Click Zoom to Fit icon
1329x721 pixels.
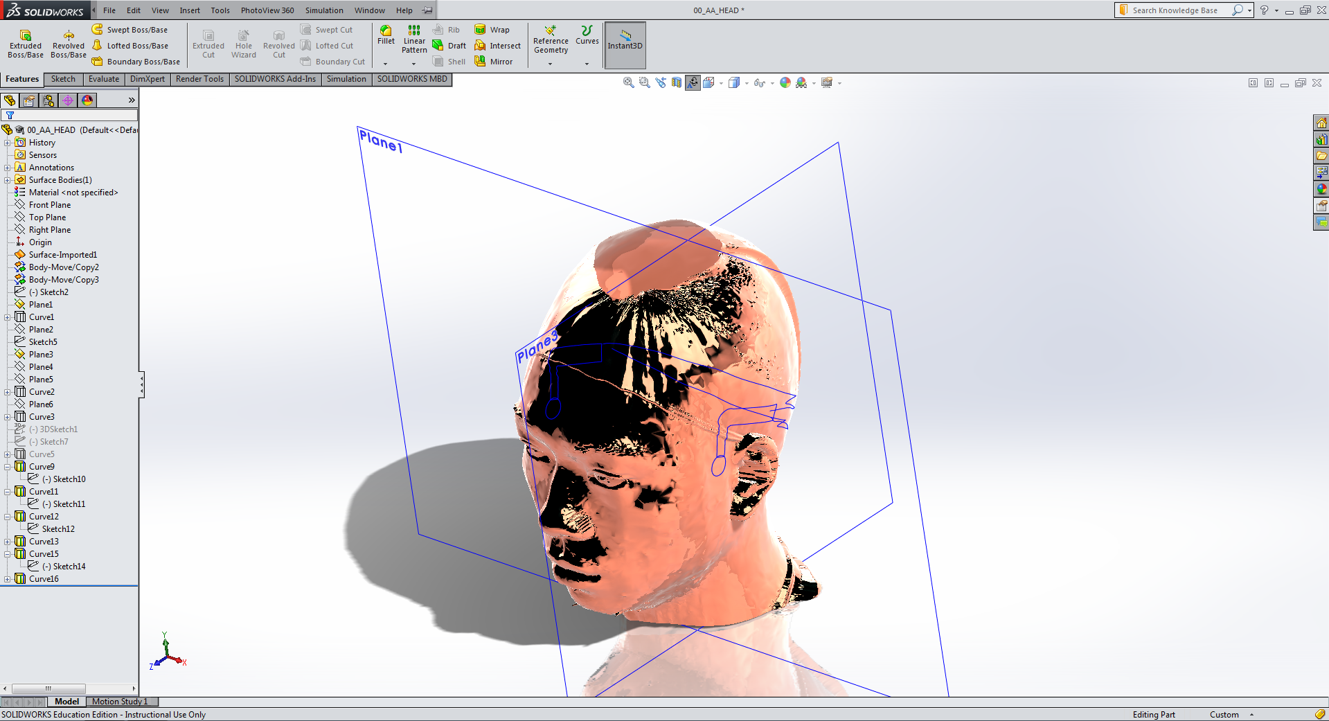pos(628,82)
